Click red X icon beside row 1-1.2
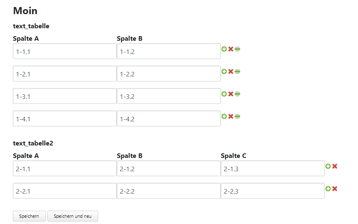Viewport: 358px width, 224px height. pos(231,49)
